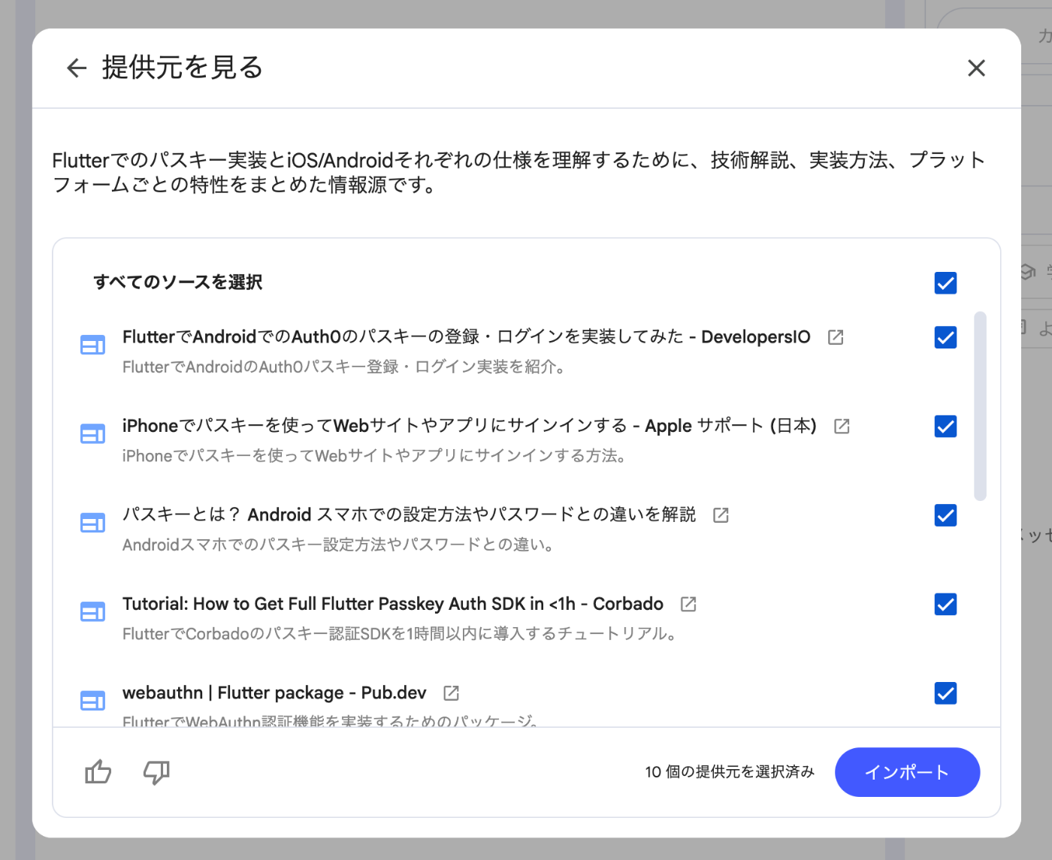
Task: Click web source icon beside Apple サポート entry
Action: (92, 434)
